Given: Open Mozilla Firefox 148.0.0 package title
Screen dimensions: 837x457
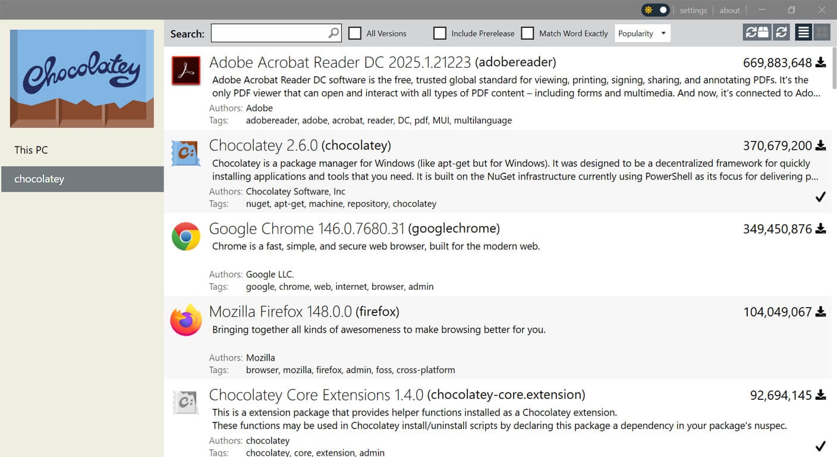Looking at the screenshot, I should point(304,312).
